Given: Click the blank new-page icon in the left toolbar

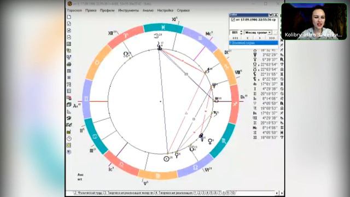Looking at the screenshot, I should [69, 17].
